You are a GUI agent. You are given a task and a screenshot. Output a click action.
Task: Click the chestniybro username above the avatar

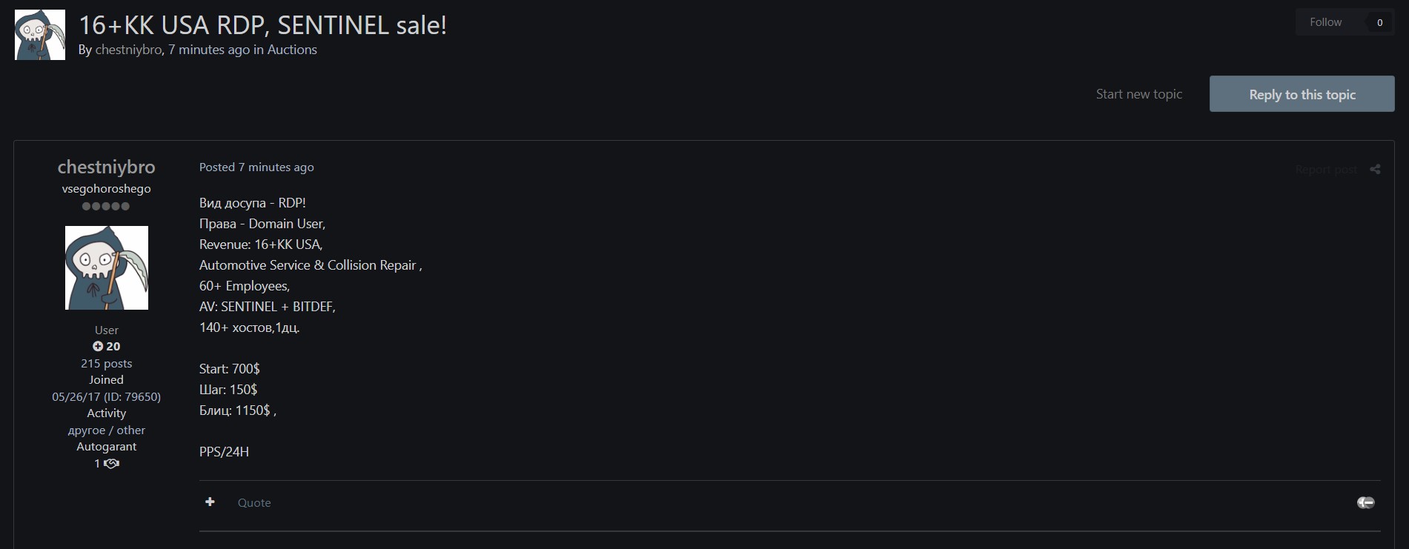(107, 167)
